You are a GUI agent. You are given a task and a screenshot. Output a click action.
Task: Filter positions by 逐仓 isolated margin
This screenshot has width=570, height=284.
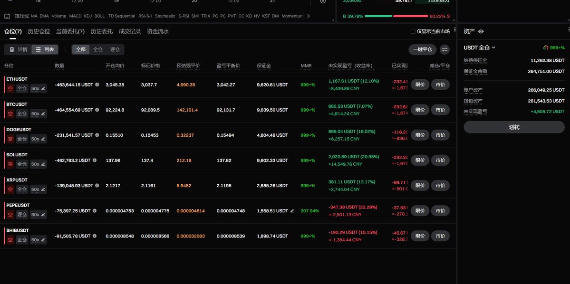(x=115, y=49)
